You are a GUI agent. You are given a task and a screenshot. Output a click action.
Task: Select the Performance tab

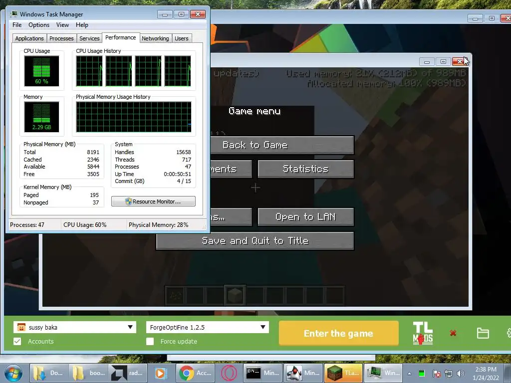[121, 37]
